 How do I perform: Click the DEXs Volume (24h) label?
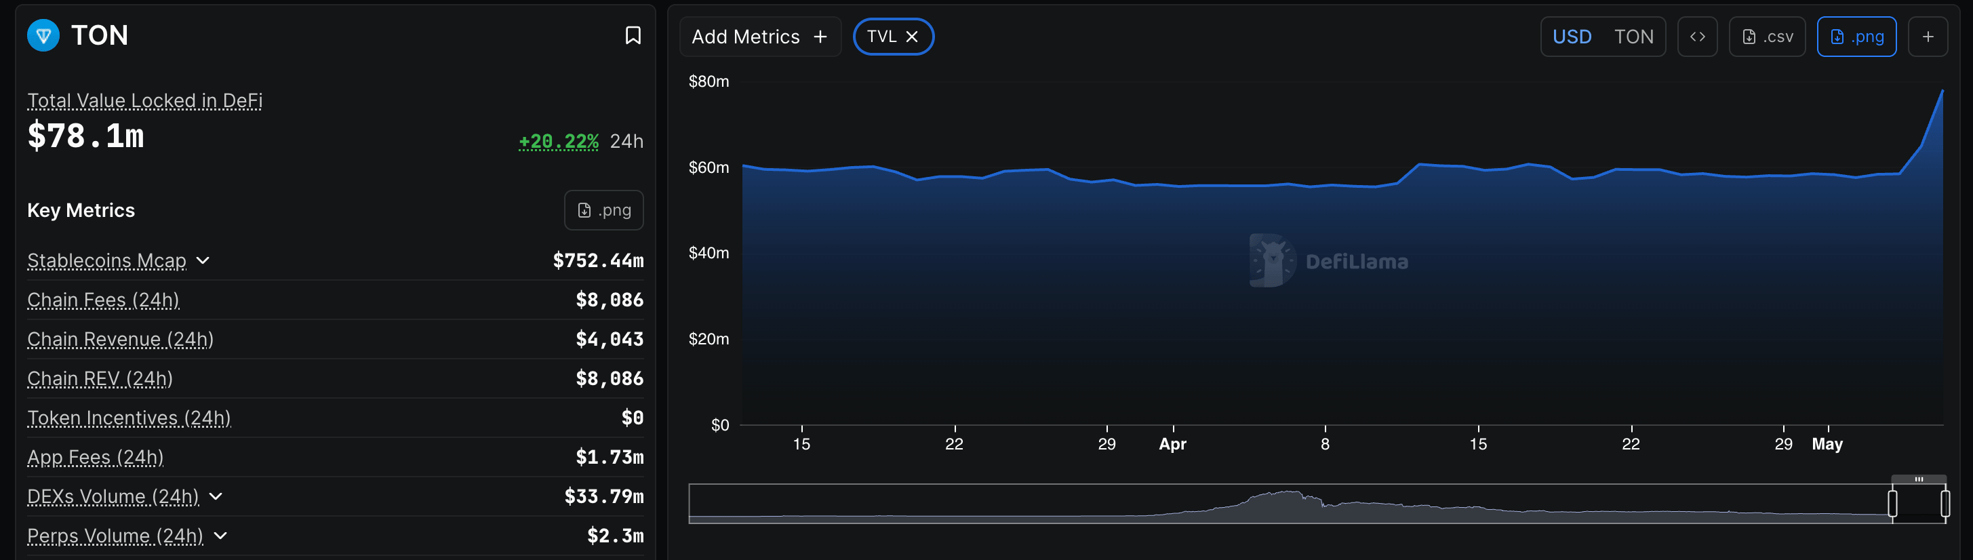(x=113, y=496)
